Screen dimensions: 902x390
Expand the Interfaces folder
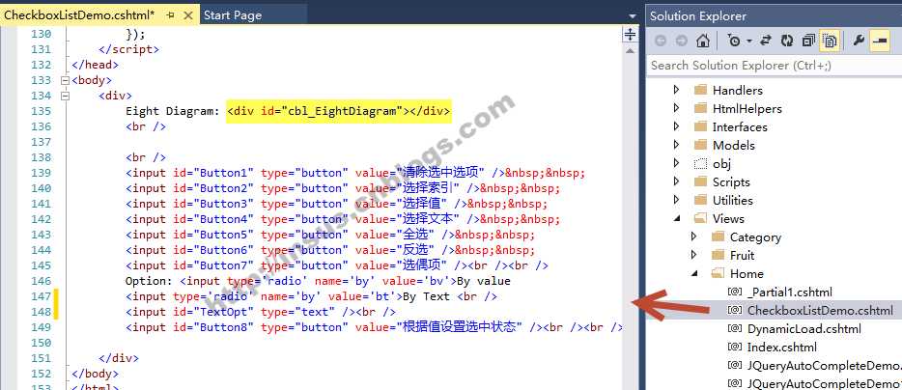tap(677, 126)
